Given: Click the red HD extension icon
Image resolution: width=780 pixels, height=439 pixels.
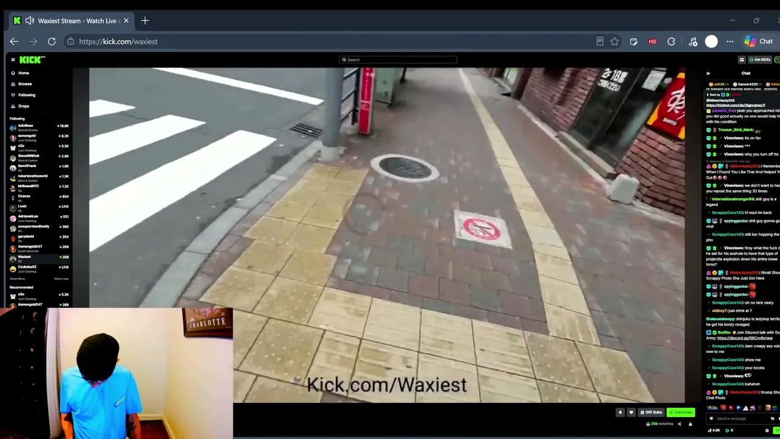Looking at the screenshot, I should [x=652, y=41].
